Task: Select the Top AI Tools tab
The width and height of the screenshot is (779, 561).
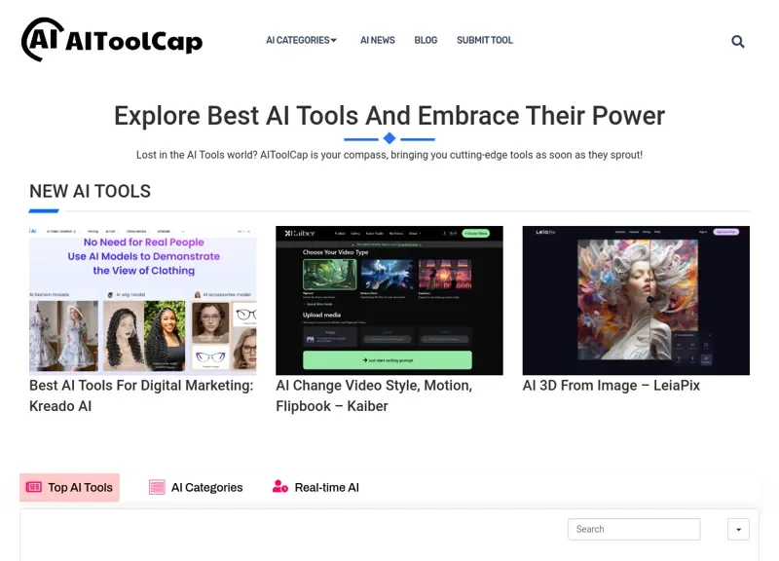Action: click(69, 487)
